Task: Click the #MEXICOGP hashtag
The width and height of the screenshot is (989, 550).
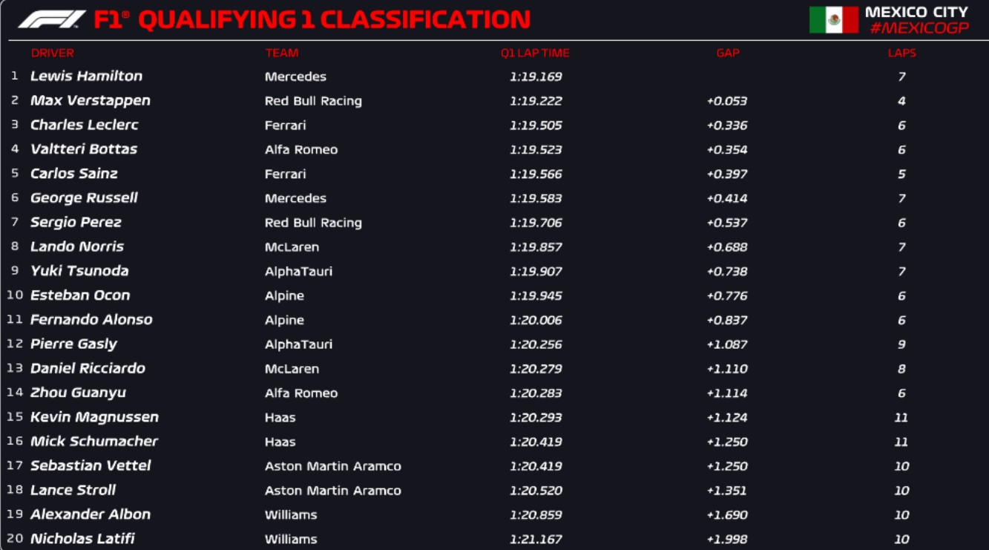Action: coord(919,28)
